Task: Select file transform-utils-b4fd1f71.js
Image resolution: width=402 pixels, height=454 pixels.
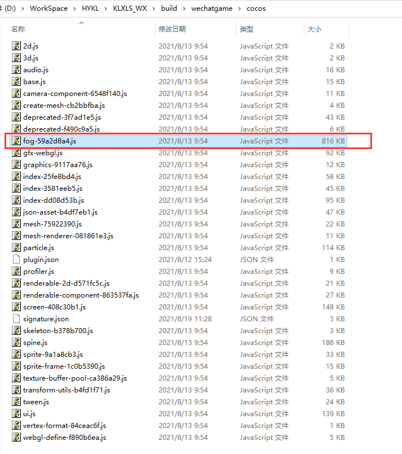Action: [x=67, y=390]
